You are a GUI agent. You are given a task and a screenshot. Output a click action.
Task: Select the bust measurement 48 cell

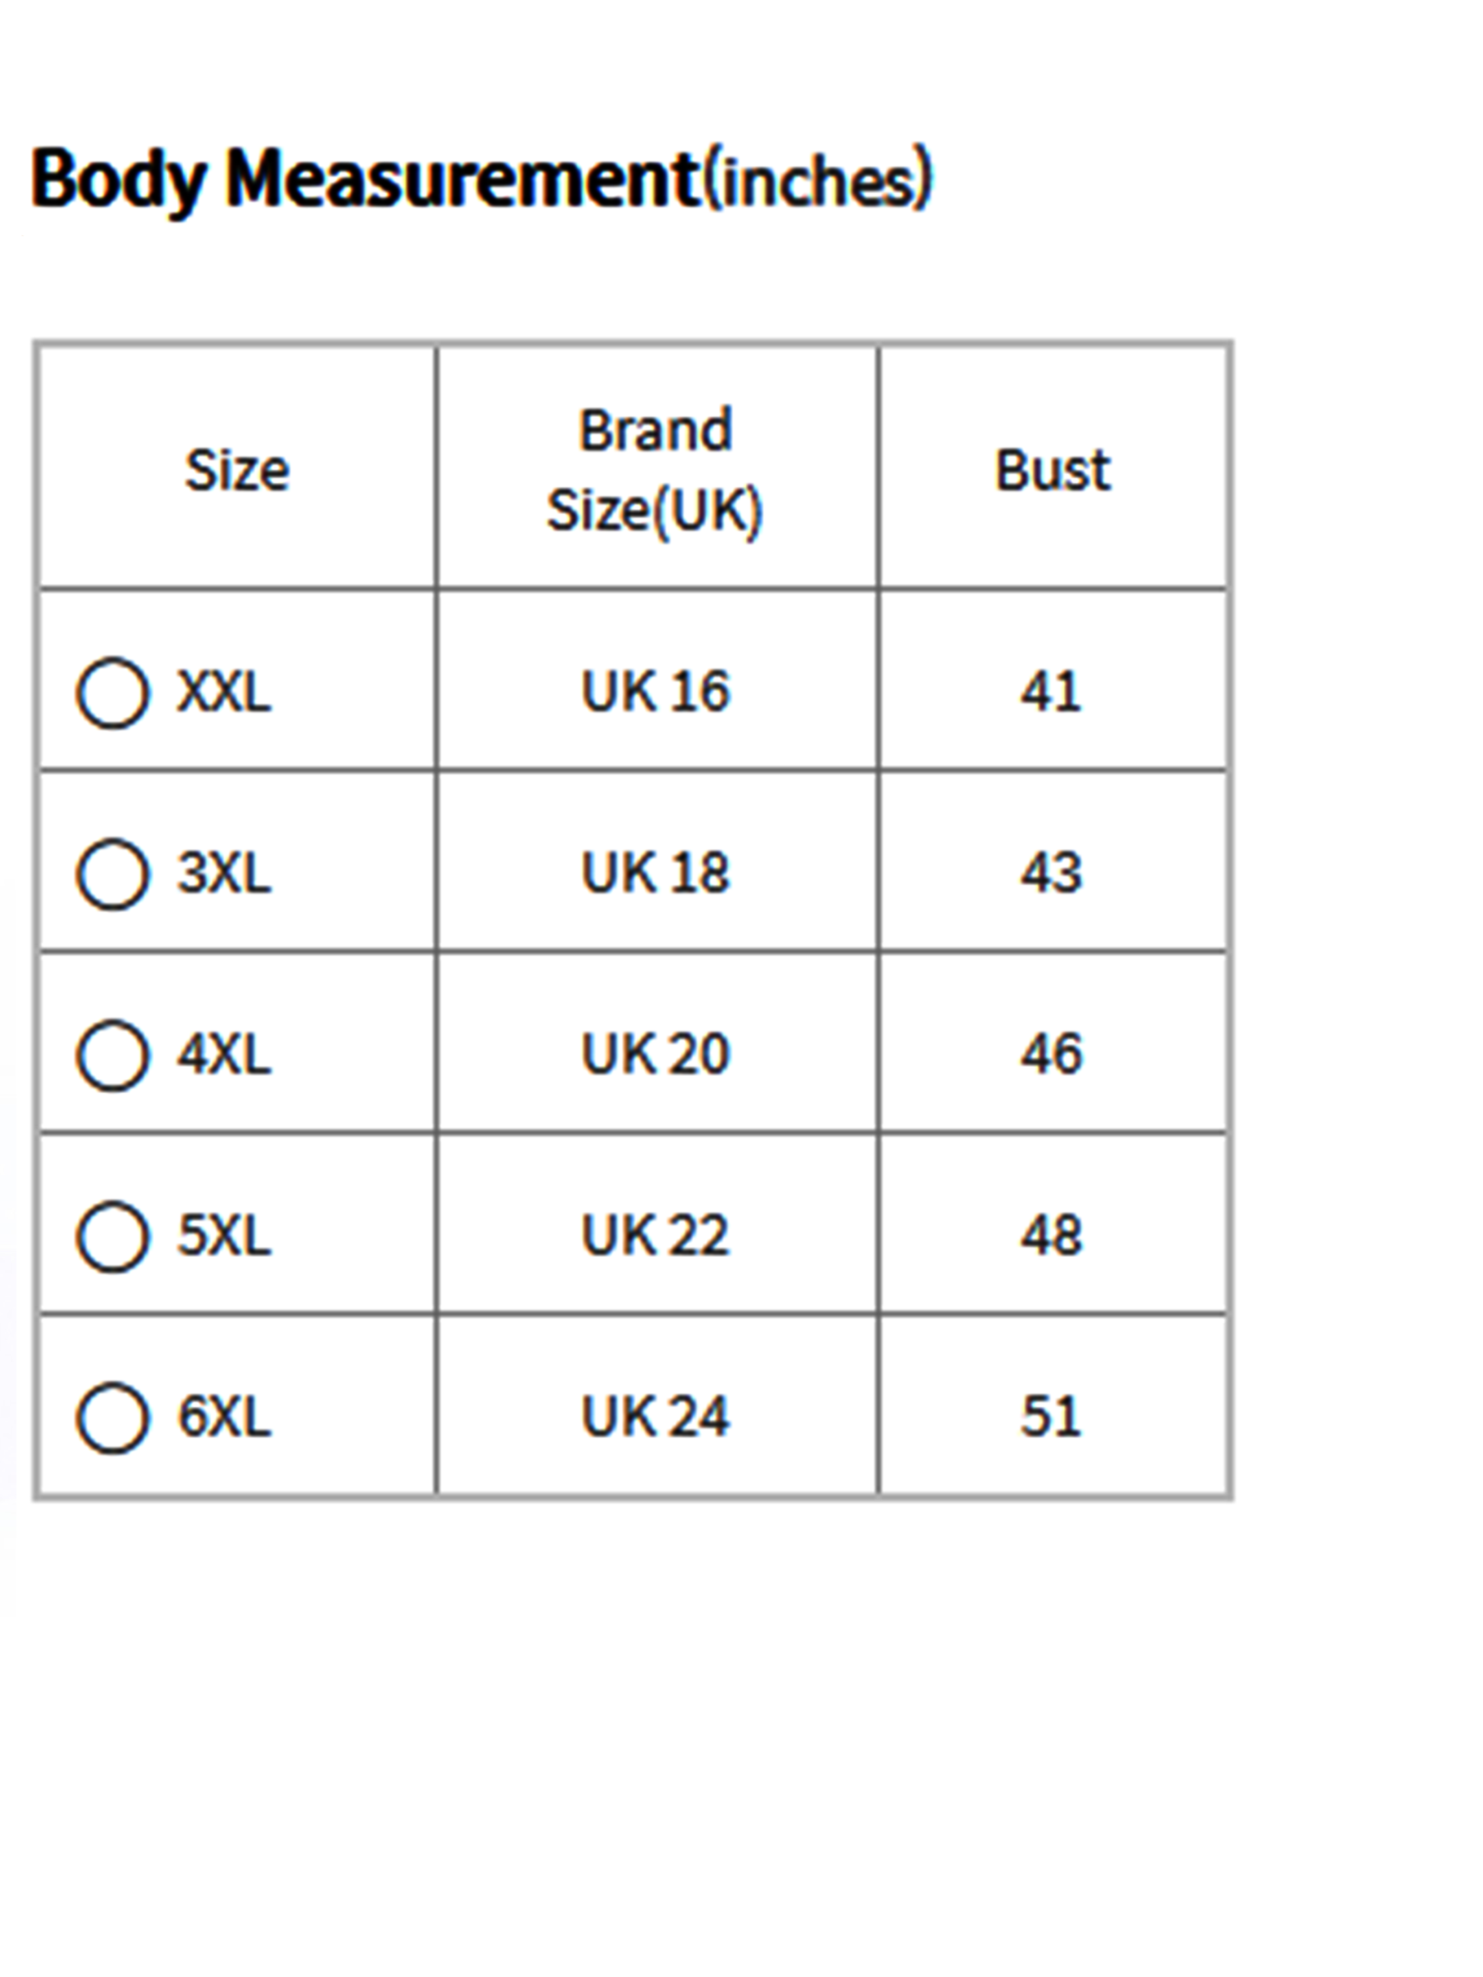click(x=1051, y=1235)
